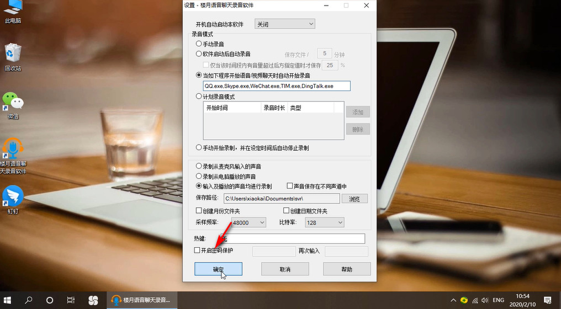Select the 微信 WeChat desktop shortcut

[13, 105]
